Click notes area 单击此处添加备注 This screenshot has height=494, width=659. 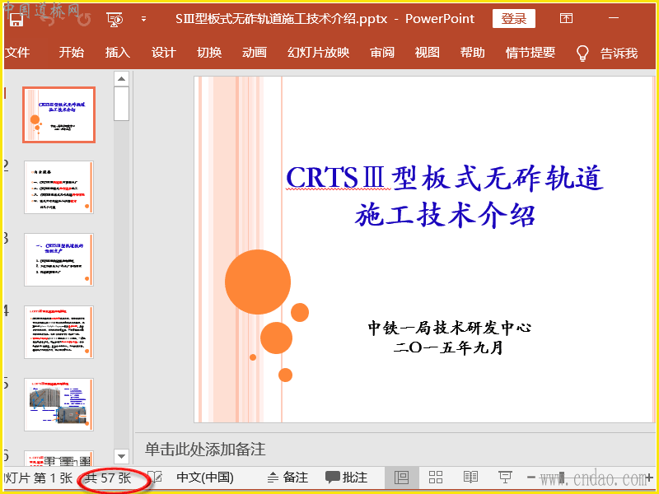pos(205,449)
